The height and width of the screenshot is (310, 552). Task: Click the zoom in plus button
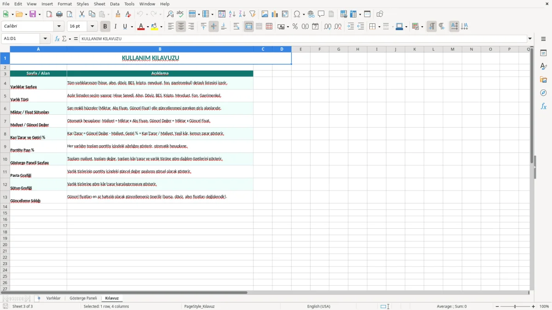(x=534, y=306)
